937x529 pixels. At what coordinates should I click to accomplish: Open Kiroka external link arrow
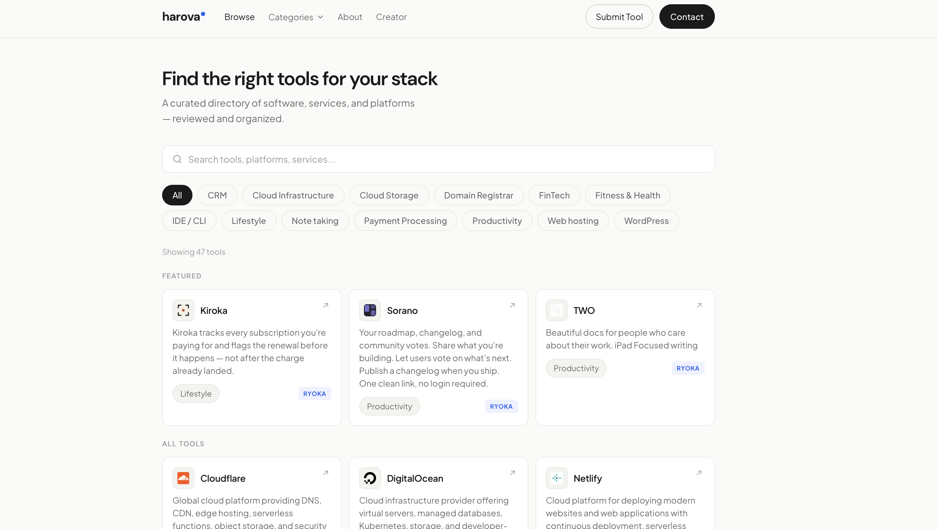click(326, 305)
